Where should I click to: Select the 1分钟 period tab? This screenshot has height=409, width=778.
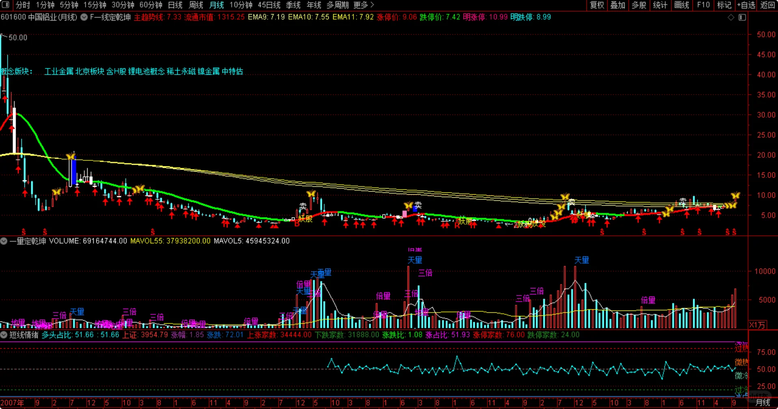point(45,5)
